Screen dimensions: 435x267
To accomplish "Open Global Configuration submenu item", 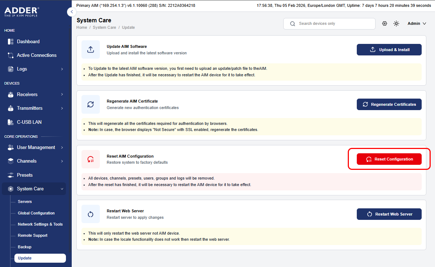I will 36,213.
